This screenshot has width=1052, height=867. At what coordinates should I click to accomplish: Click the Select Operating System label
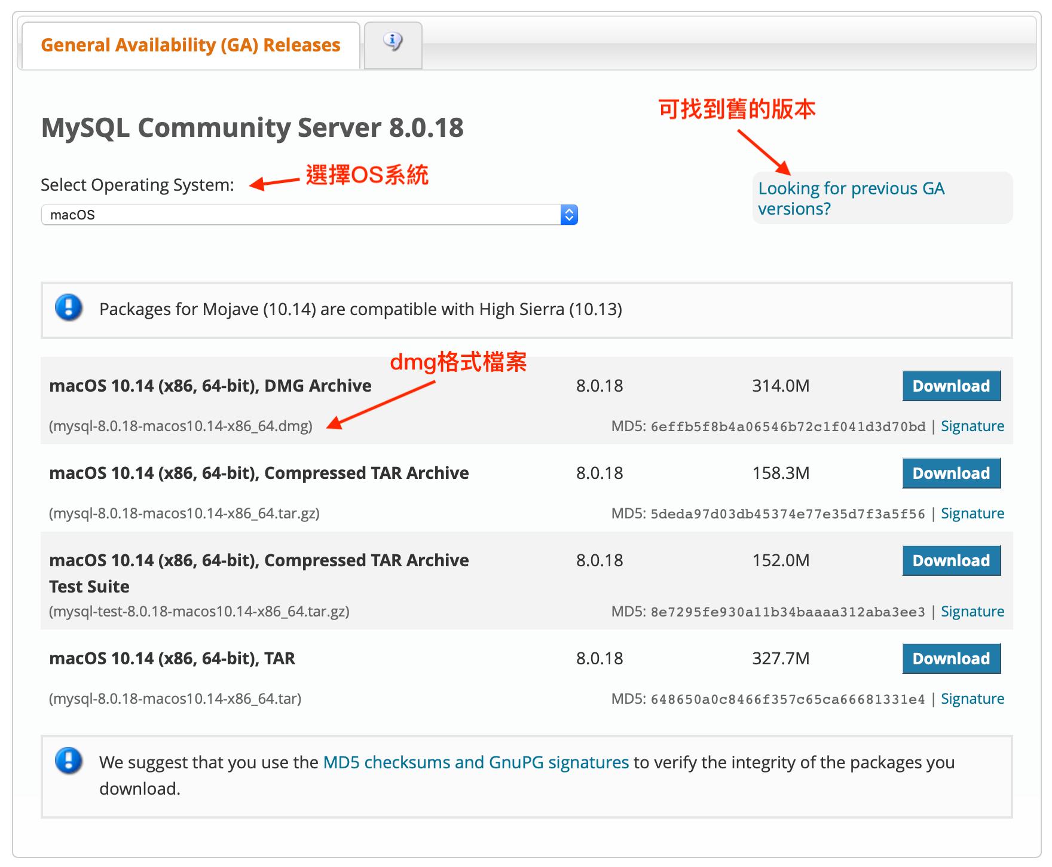click(x=137, y=185)
